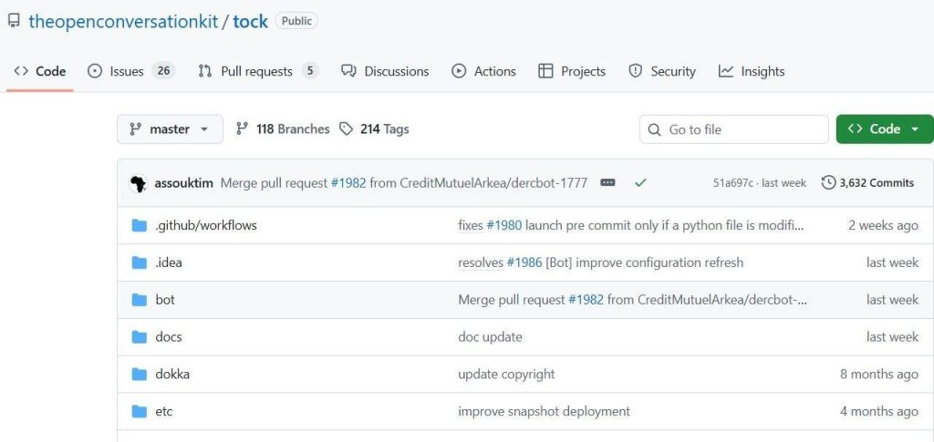Click assouktim's avatar image

click(x=139, y=182)
